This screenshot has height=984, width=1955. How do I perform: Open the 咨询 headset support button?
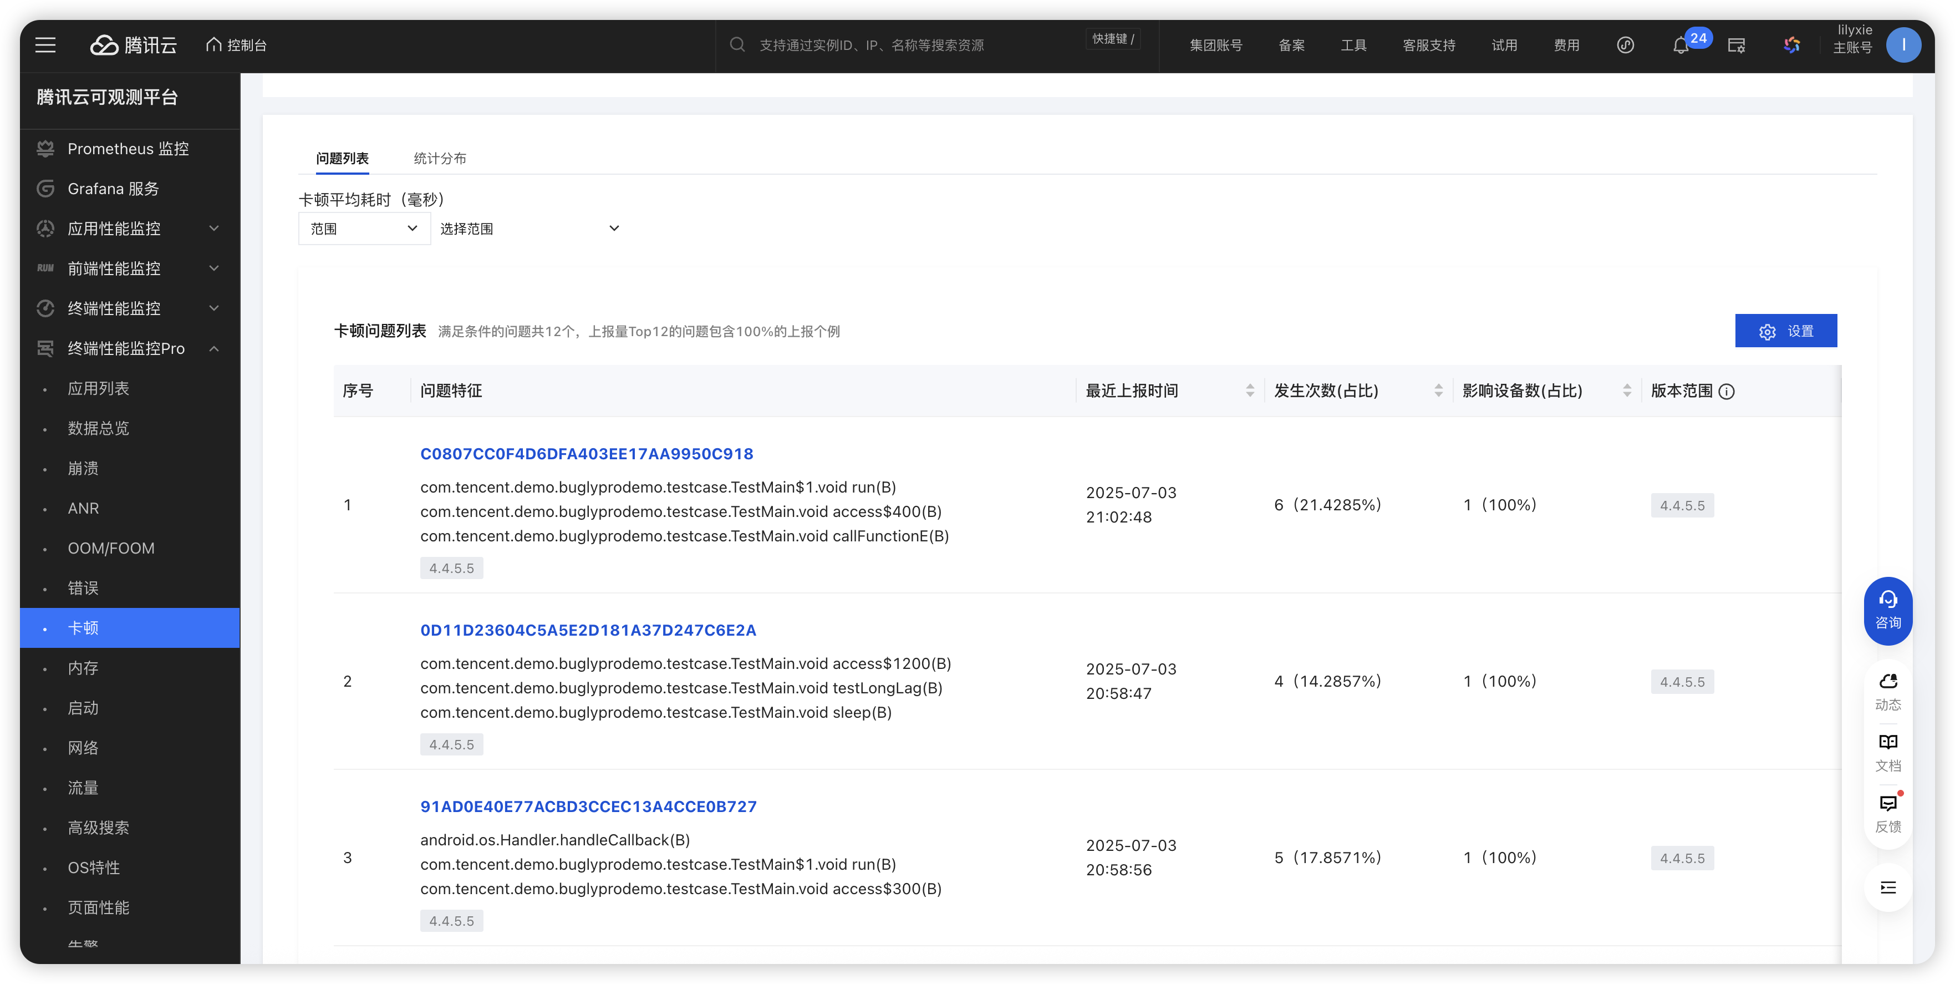tap(1888, 611)
